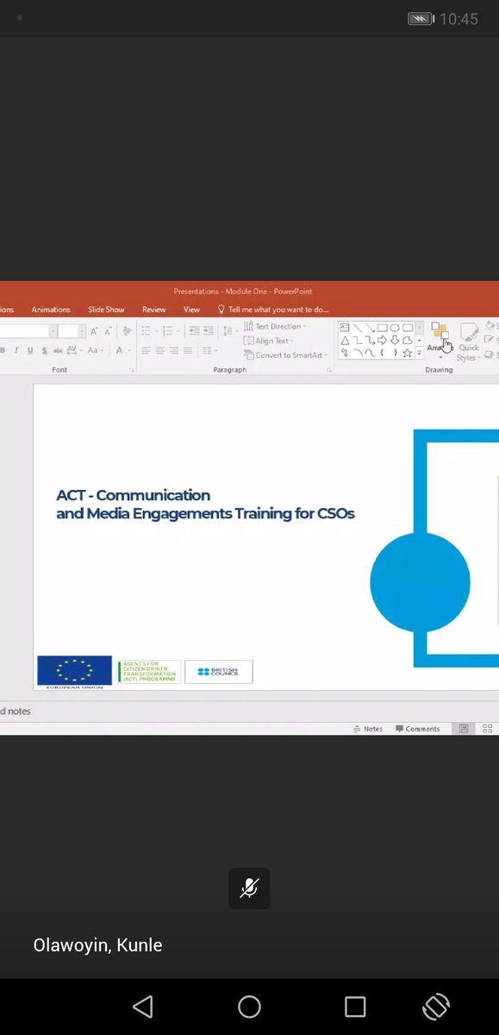This screenshot has height=1035, width=499.
Task: Open Android recent apps square button
Action: pos(355,1006)
